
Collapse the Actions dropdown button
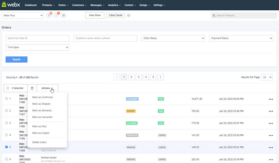point(47,88)
